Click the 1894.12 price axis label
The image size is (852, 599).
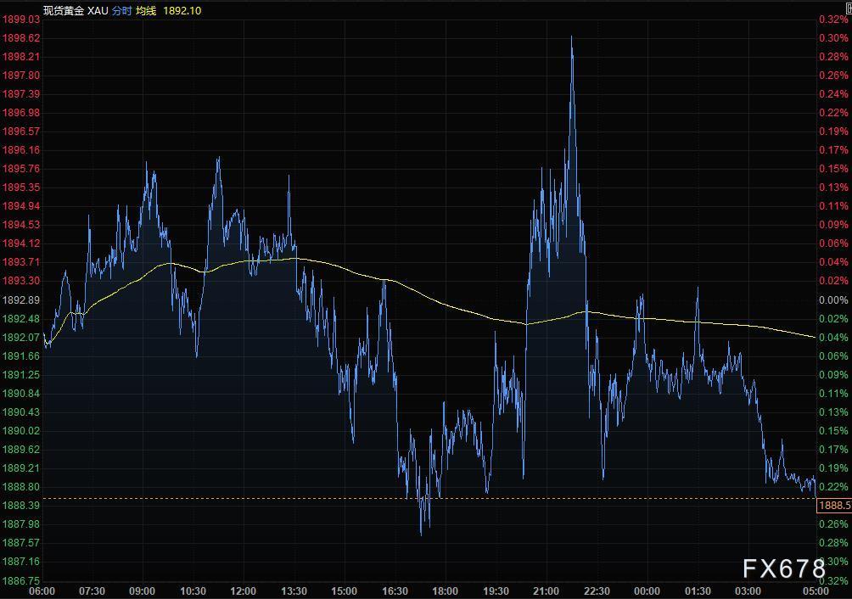pos(21,244)
